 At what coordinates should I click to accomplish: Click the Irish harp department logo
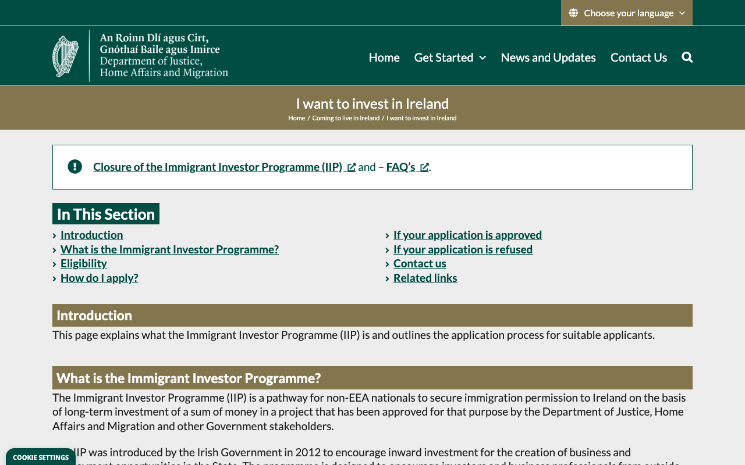140,56
